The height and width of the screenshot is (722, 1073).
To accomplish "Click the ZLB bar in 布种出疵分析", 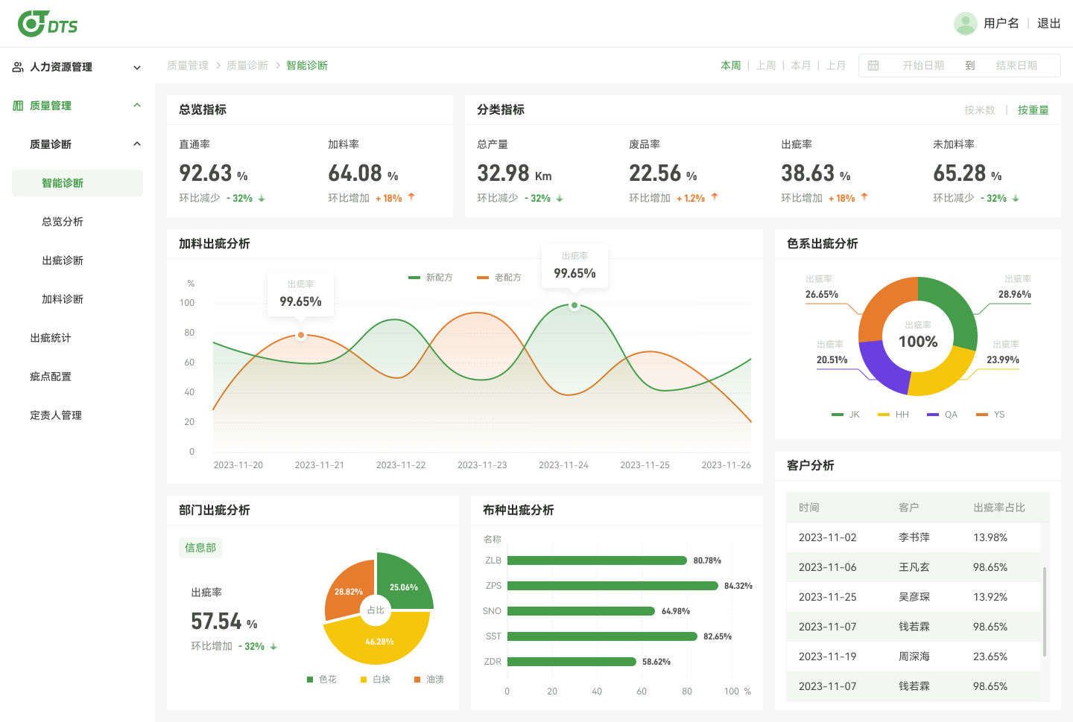I will [597, 560].
